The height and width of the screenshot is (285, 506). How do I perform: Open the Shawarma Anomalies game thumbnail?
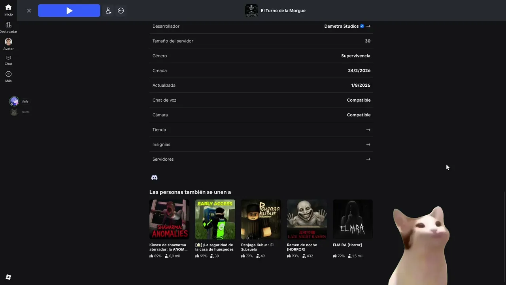169,219
